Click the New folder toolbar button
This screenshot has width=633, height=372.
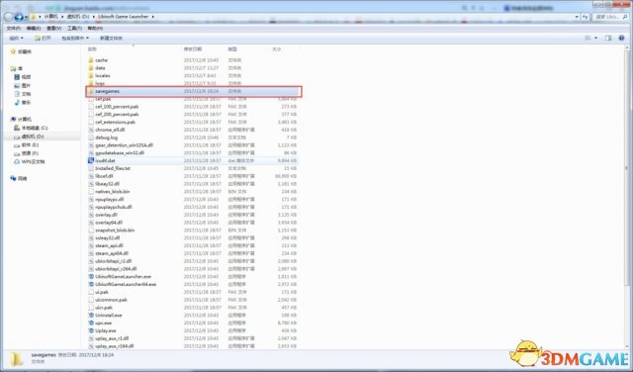point(111,38)
